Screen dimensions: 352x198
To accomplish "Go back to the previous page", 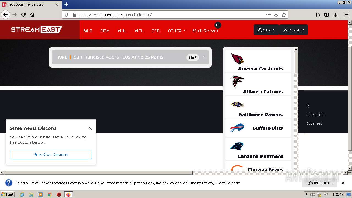I will 5,15.
